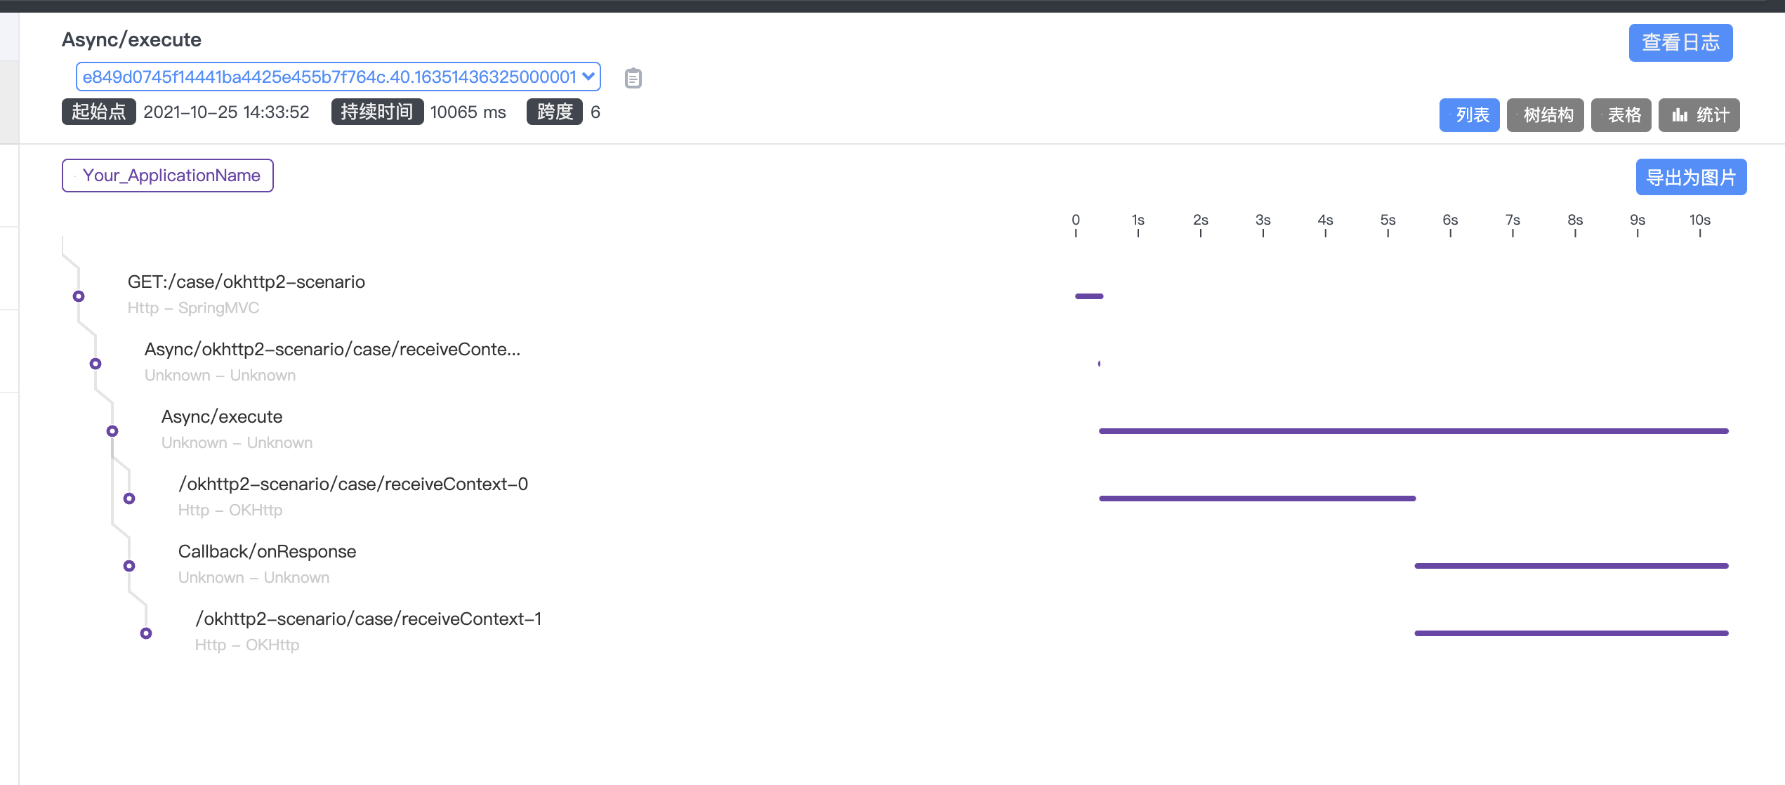Click the receiveContext-1 span node circle

(146, 633)
